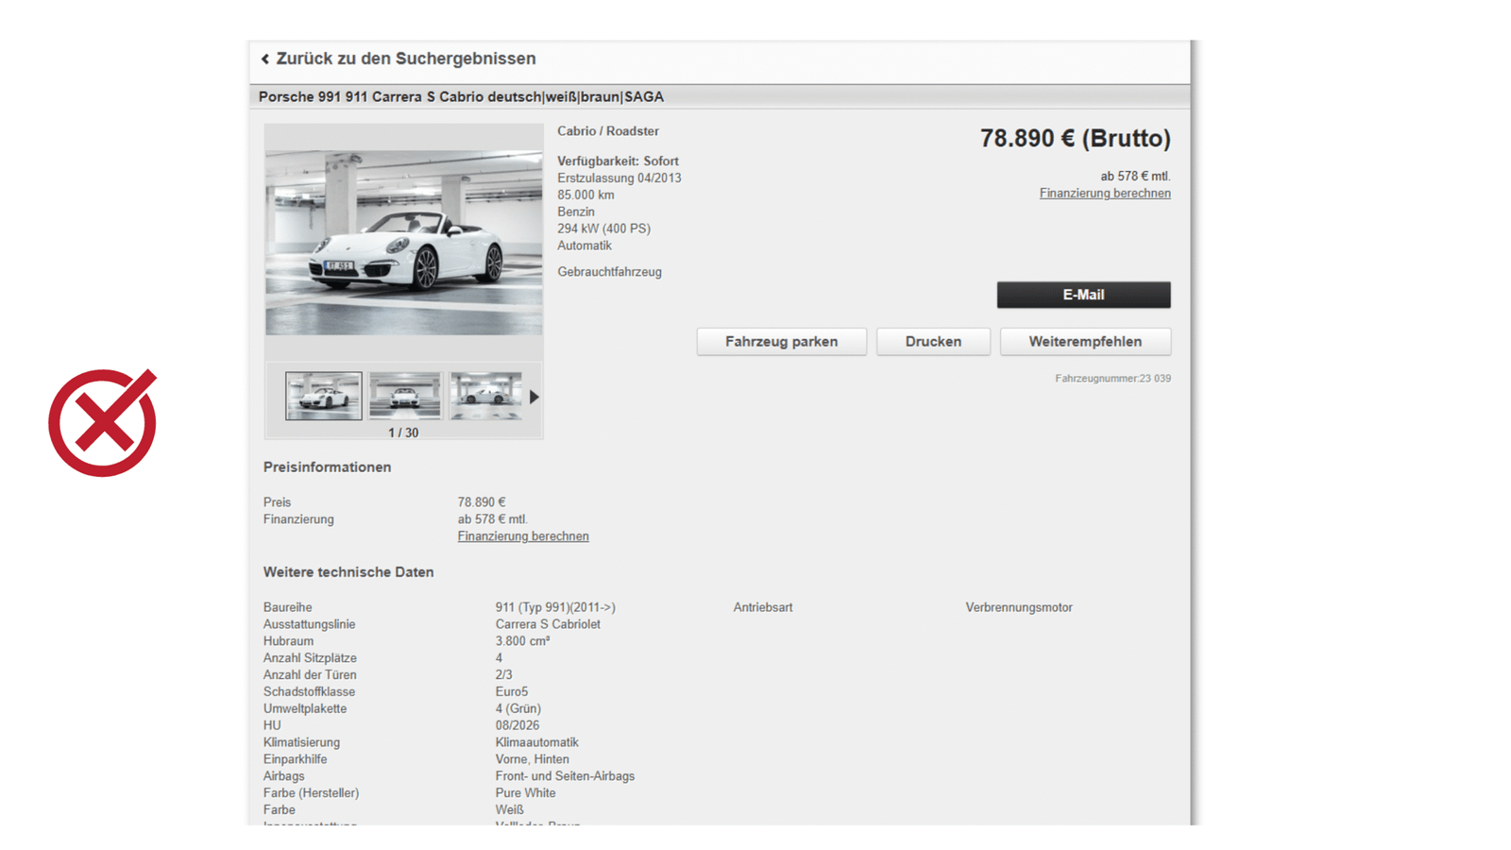Select the first front-view car thumbnail
This screenshot has width=1511, height=850.
324,395
